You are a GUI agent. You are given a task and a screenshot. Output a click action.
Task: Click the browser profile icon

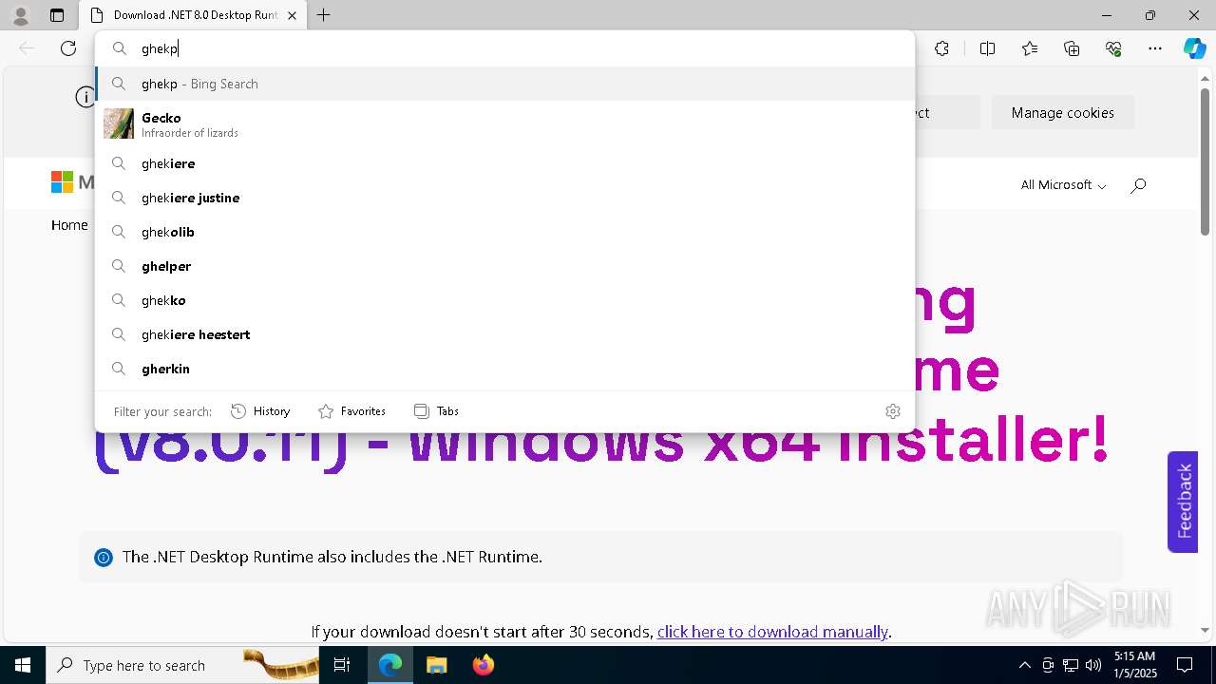point(20,15)
